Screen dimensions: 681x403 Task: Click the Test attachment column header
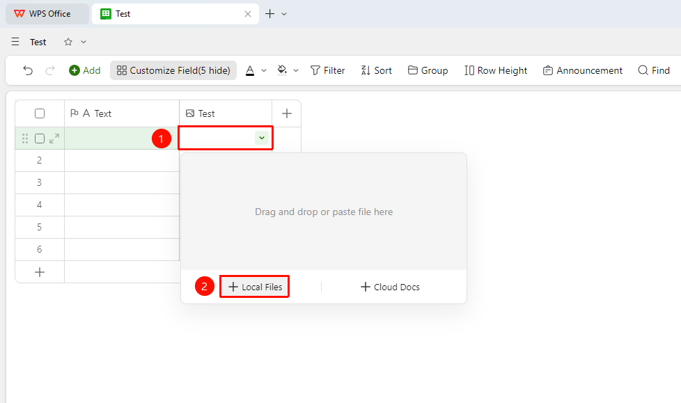tap(226, 113)
